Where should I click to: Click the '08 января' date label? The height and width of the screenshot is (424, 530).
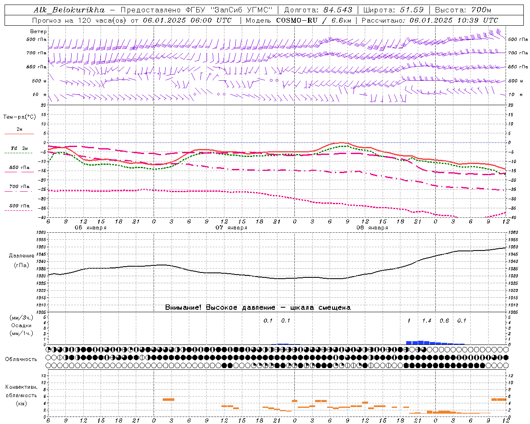click(372, 228)
